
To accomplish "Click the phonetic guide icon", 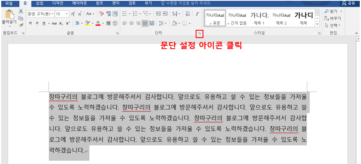I will coord(109,14).
